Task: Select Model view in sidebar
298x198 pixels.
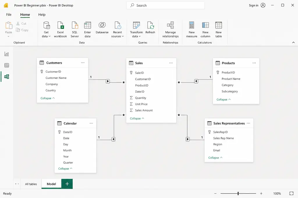Action: click(x=7, y=77)
